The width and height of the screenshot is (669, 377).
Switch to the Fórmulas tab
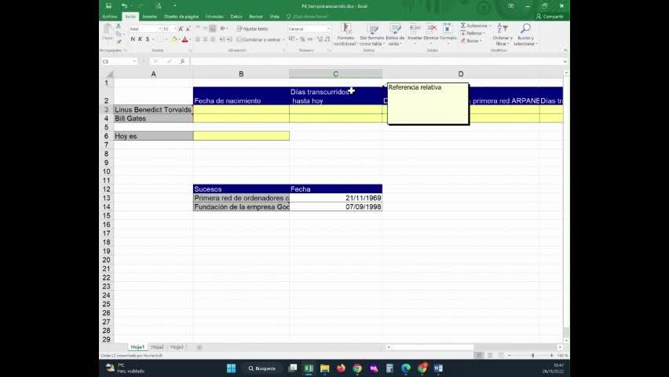214,16
